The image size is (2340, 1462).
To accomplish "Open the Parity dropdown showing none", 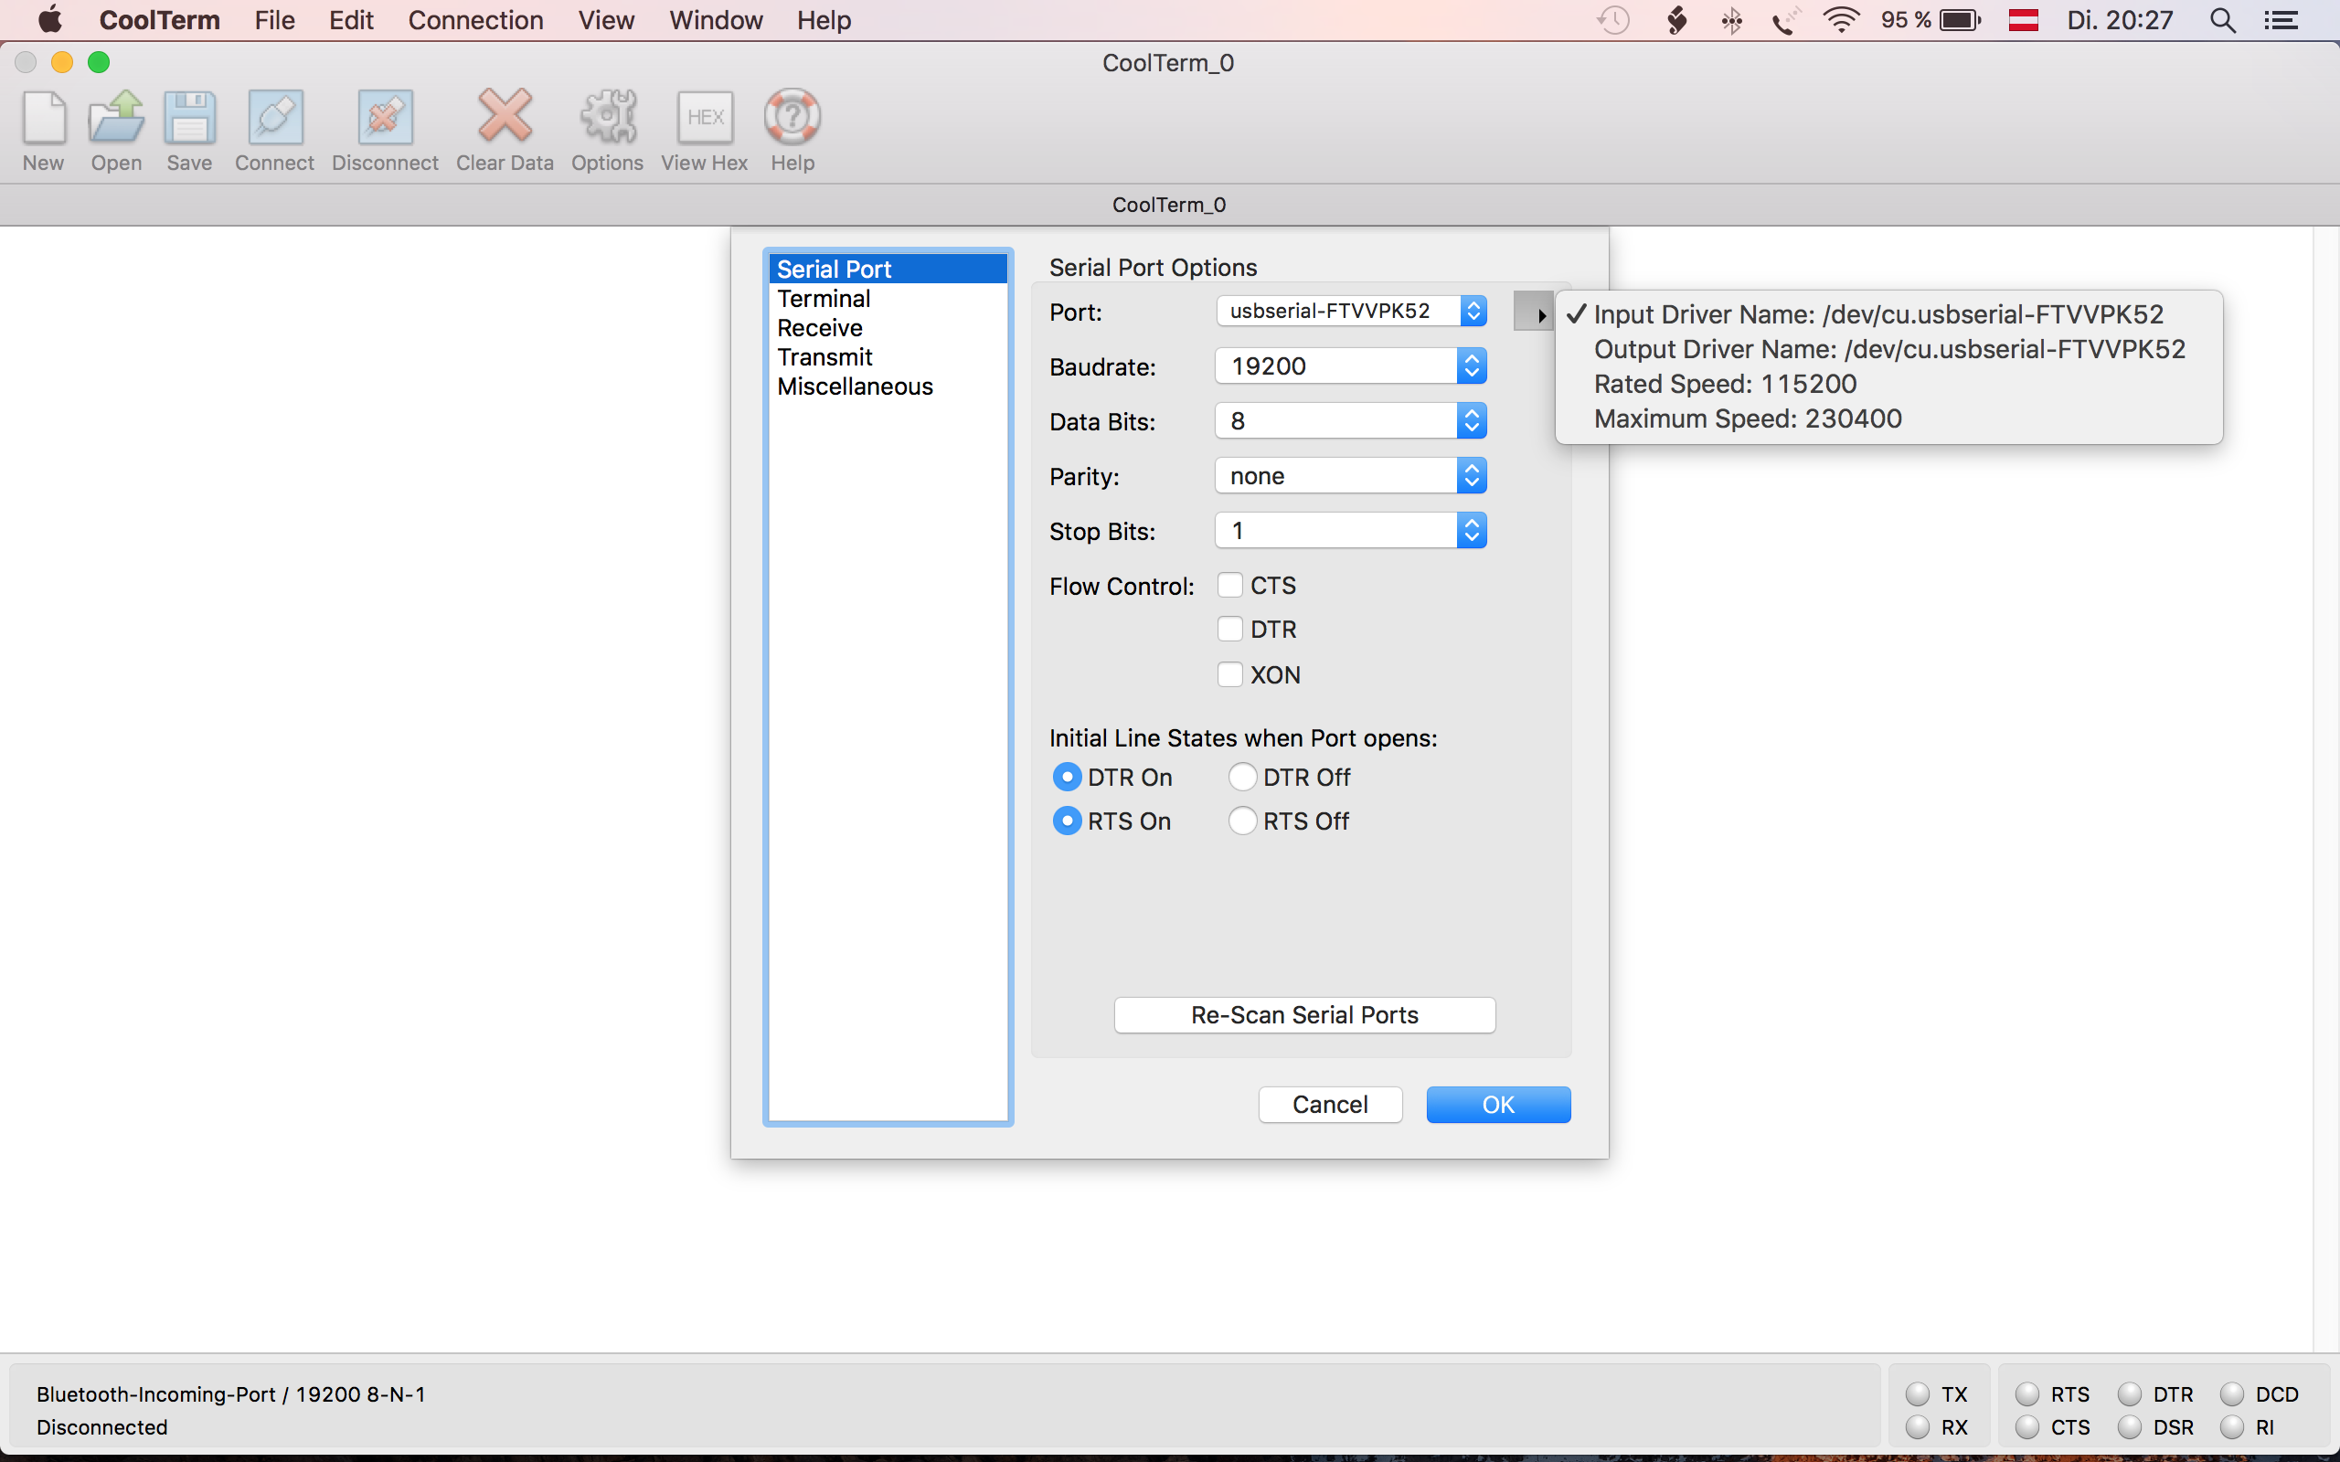I will [x=1351, y=476].
